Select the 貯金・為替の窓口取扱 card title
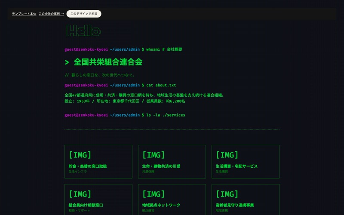The width and height of the screenshot is (344, 215). pos(88,166)
